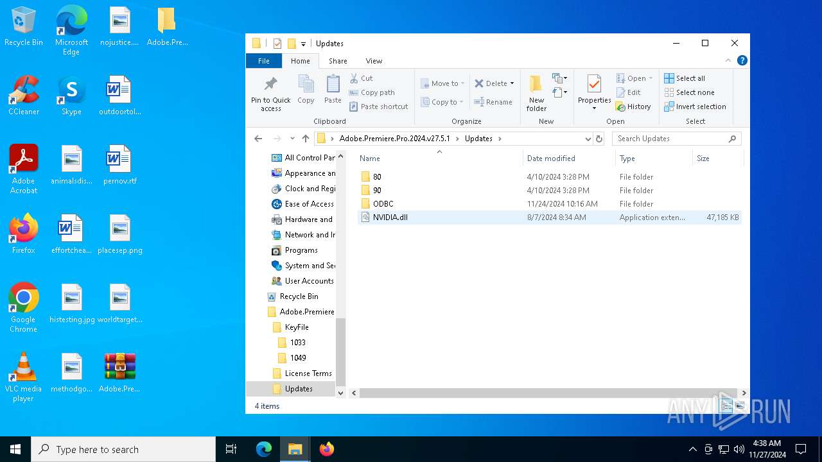Viewport: 822px width, 462px height.
Task: Click Paste shortcut command
Action: [x=379, y=107]
